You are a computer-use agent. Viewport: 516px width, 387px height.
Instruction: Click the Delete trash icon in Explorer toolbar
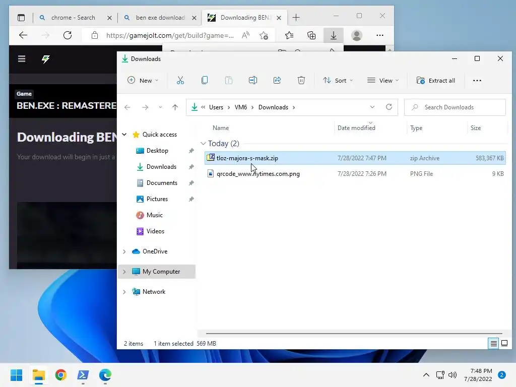tap(301, 80)
